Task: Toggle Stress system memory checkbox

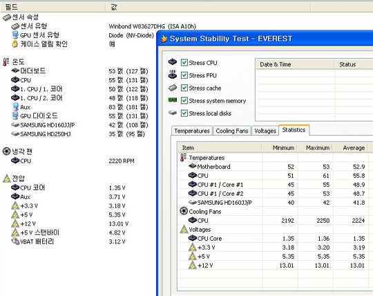Action: click(x=184, y=100)
